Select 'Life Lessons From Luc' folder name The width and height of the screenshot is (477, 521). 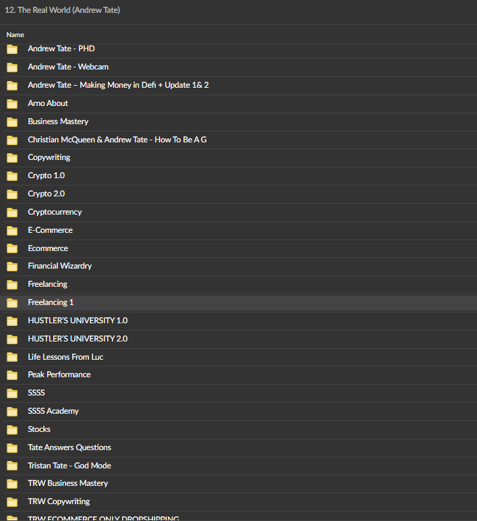pyautogui.click(x=65, y=357)
